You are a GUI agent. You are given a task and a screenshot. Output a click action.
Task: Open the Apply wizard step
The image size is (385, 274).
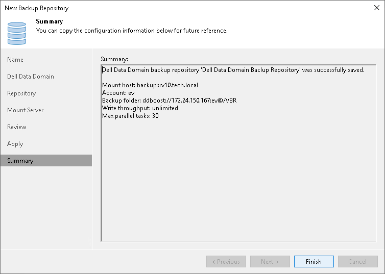pos(15,144)
